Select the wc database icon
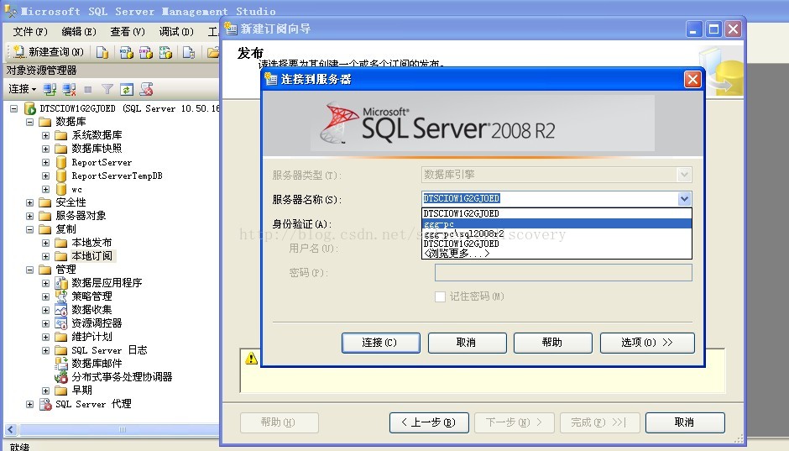789x451 pixels. click(x=61, y=189)
